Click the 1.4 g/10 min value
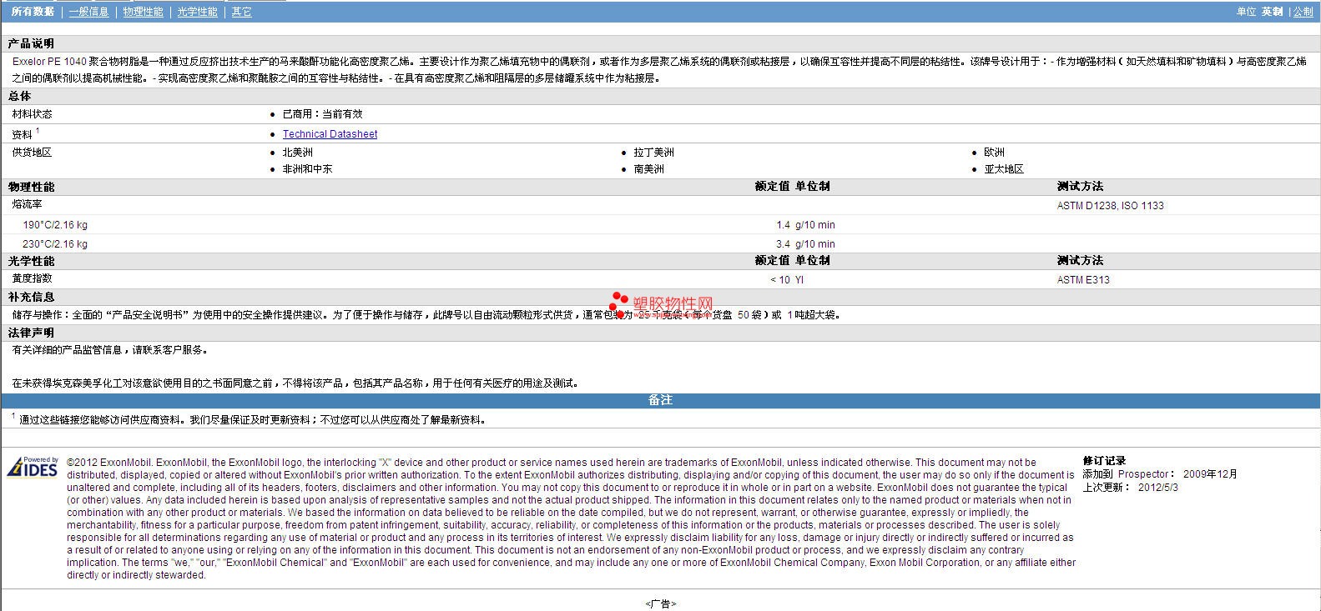This screenshot has height=611, width=1321. (805, 225)
